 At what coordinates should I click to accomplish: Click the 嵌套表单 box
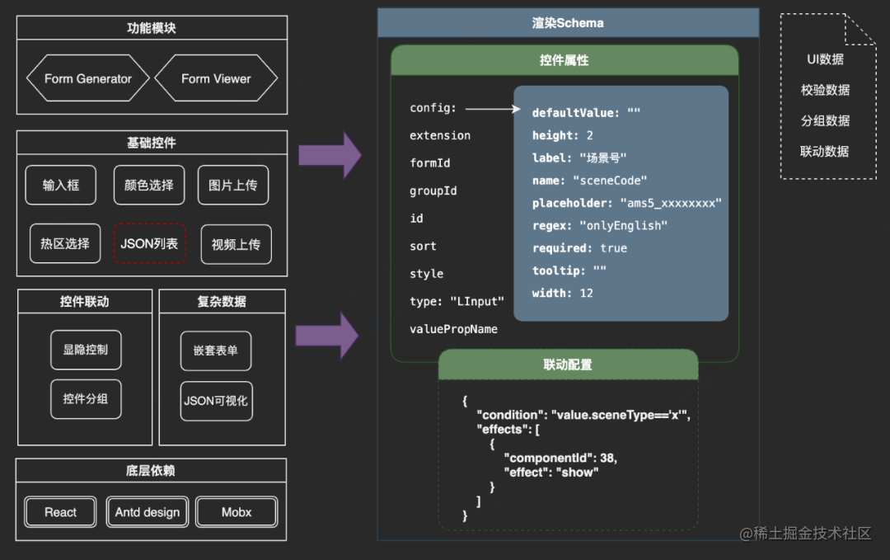pyautogui.click(x=216, y=351)
